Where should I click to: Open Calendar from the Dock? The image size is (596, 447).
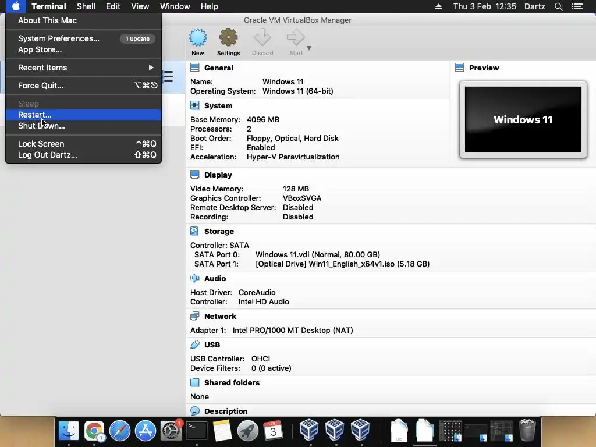click(x=273, y=431)
